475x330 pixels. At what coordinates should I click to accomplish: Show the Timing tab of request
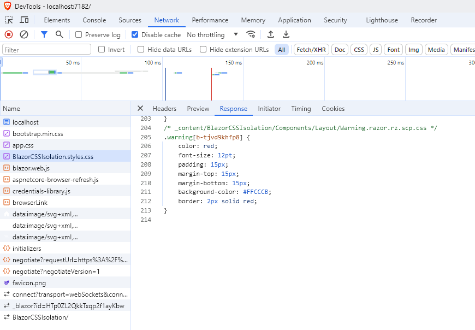point(301,109)
